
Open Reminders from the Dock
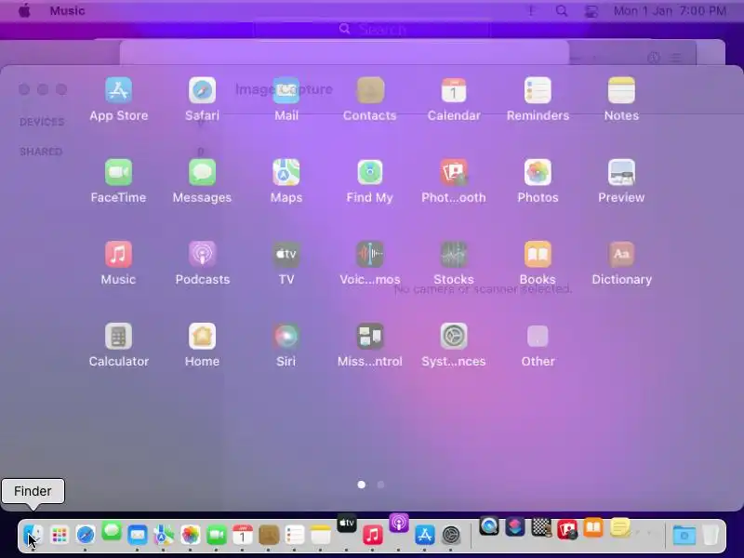(x=295, y=536)
